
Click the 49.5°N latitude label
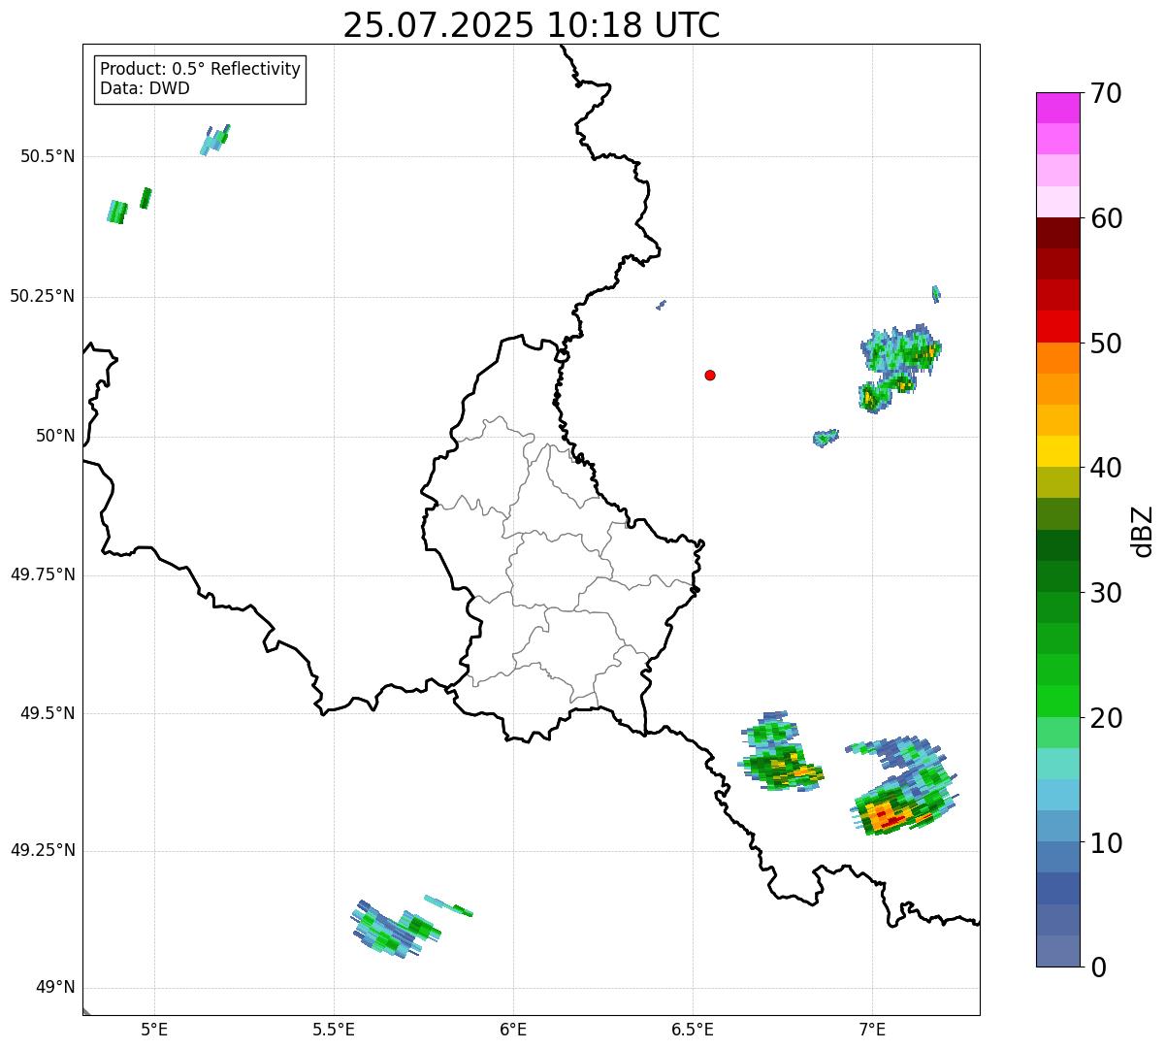pos(48,713)
